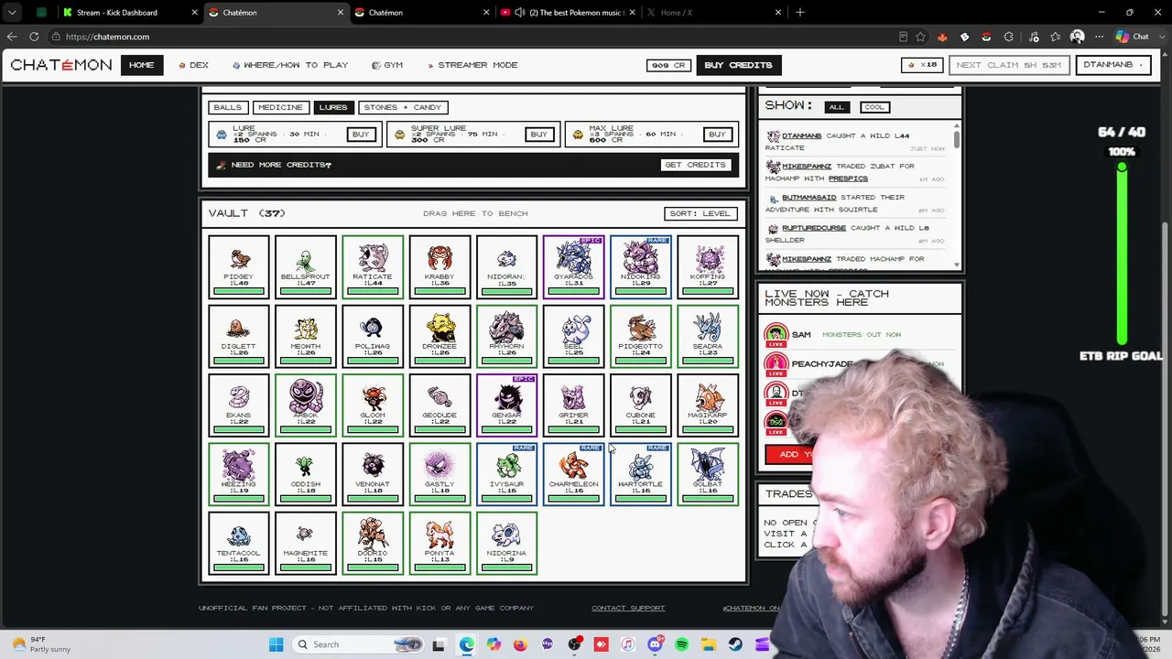Buy the 150 CR Lure

coord(361,135)
